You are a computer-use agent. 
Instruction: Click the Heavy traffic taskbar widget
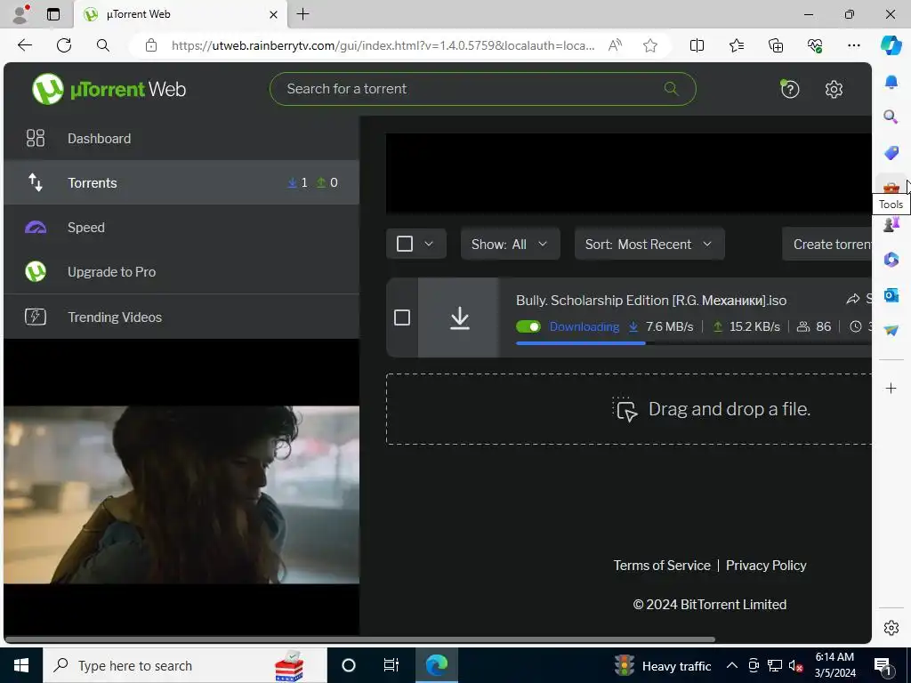pyautogui.click(x=664, y=665)
